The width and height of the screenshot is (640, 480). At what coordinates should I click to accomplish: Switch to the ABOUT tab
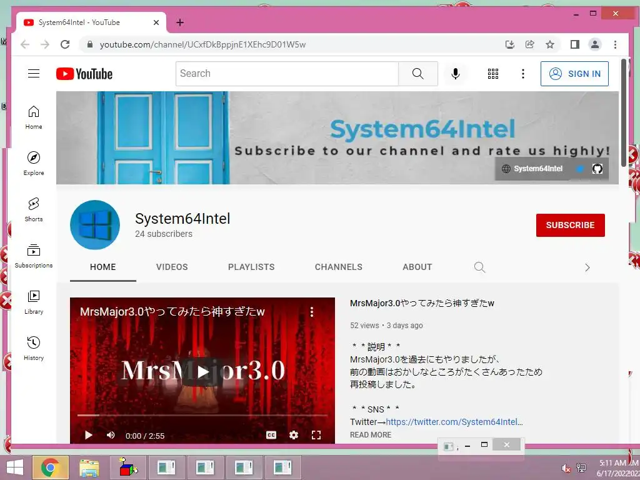point(417,267)
